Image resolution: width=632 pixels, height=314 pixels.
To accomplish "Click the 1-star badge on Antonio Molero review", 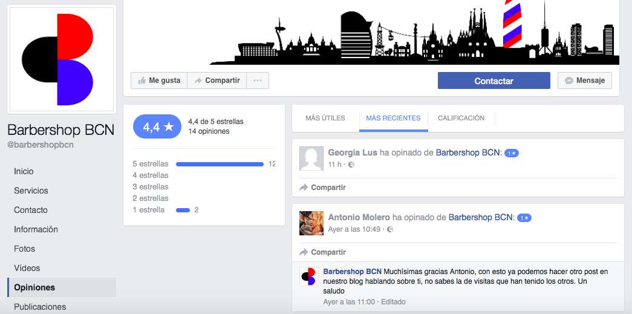I will (524, 218).
